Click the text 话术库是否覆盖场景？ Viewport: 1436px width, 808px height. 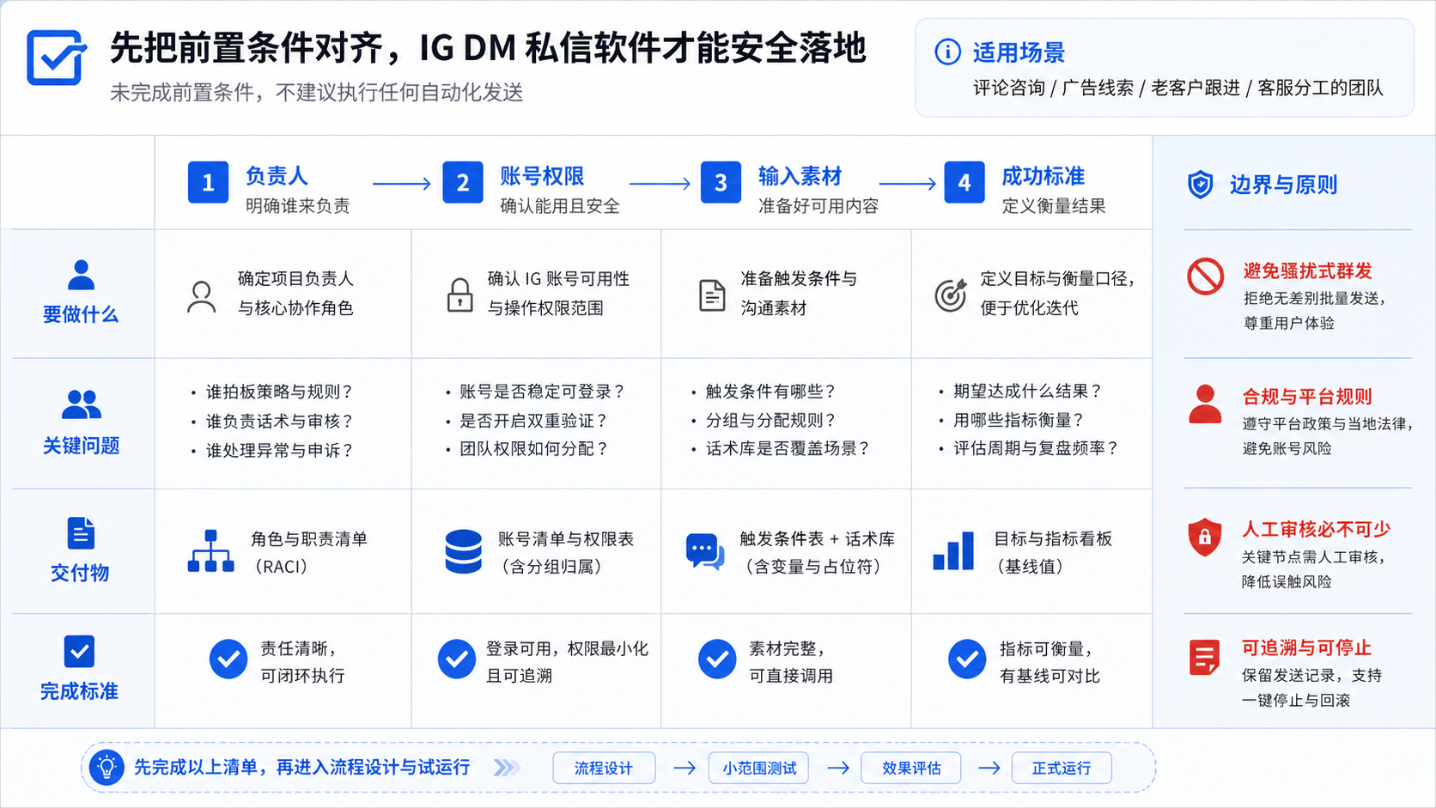pos(788,448)
